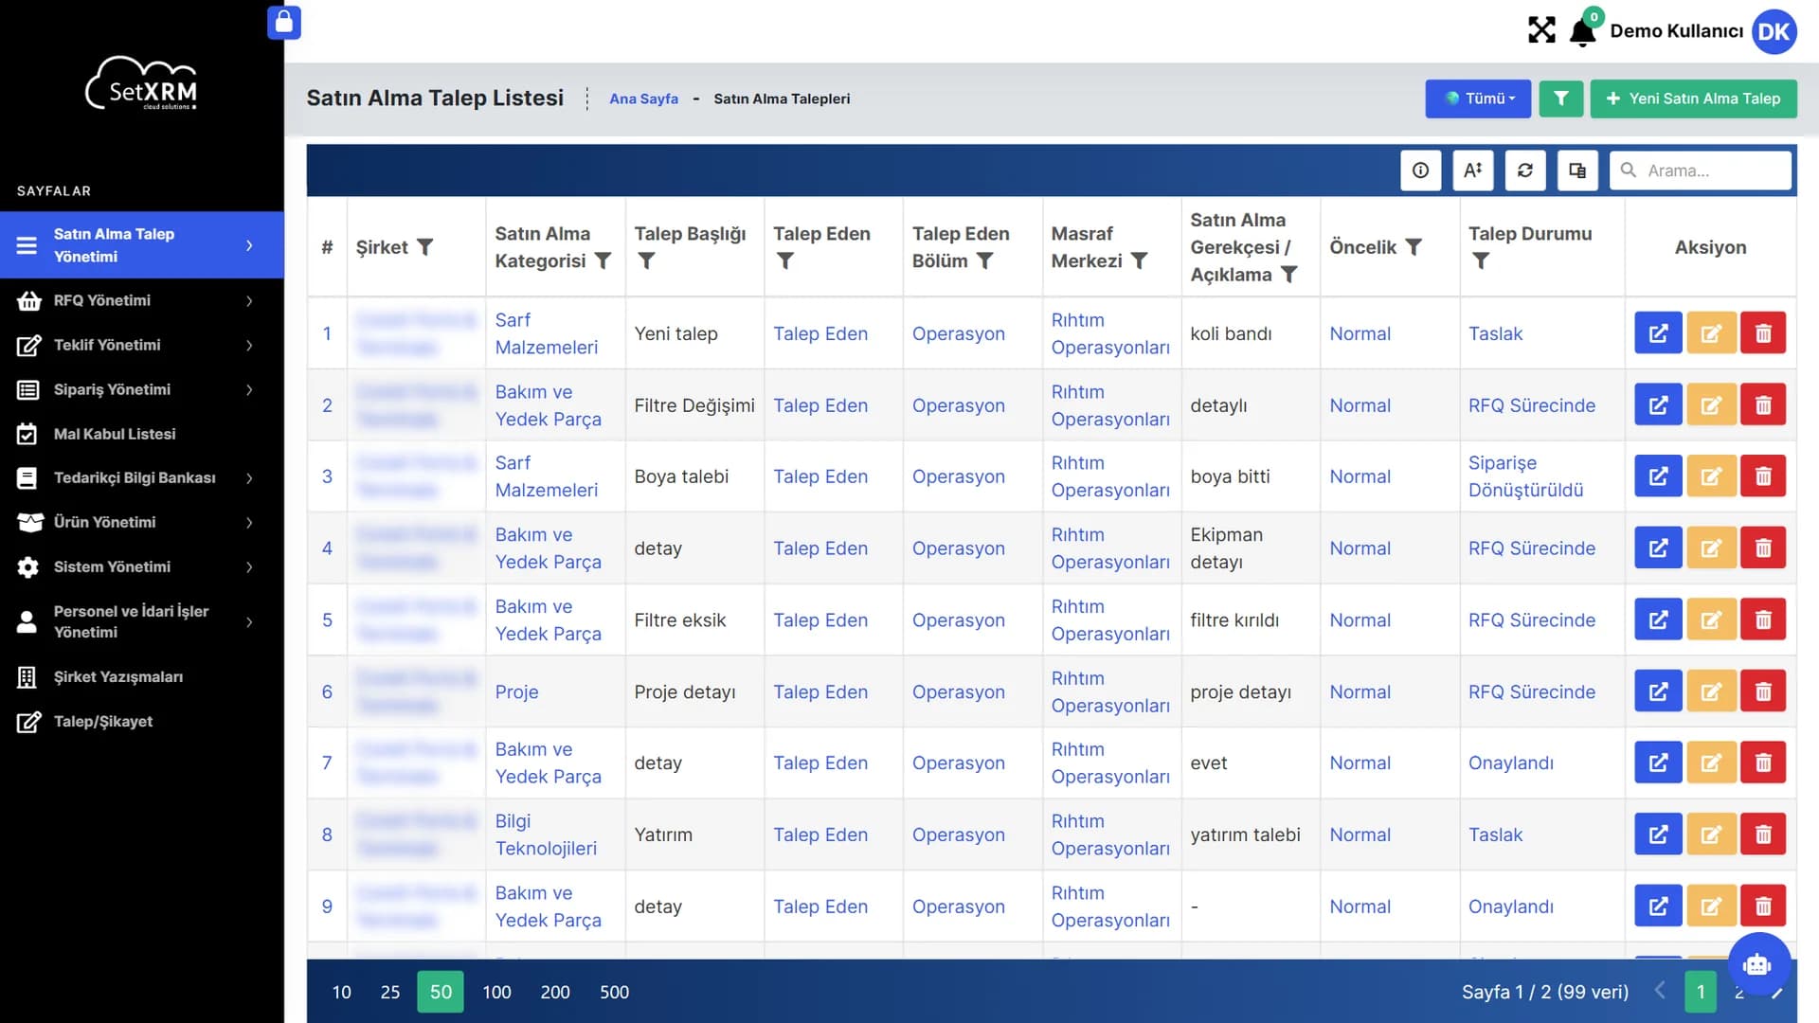Screen dimensions: 1819x1023
Task: Open the chatbot assistant icon
Action: click(1758, 964)
